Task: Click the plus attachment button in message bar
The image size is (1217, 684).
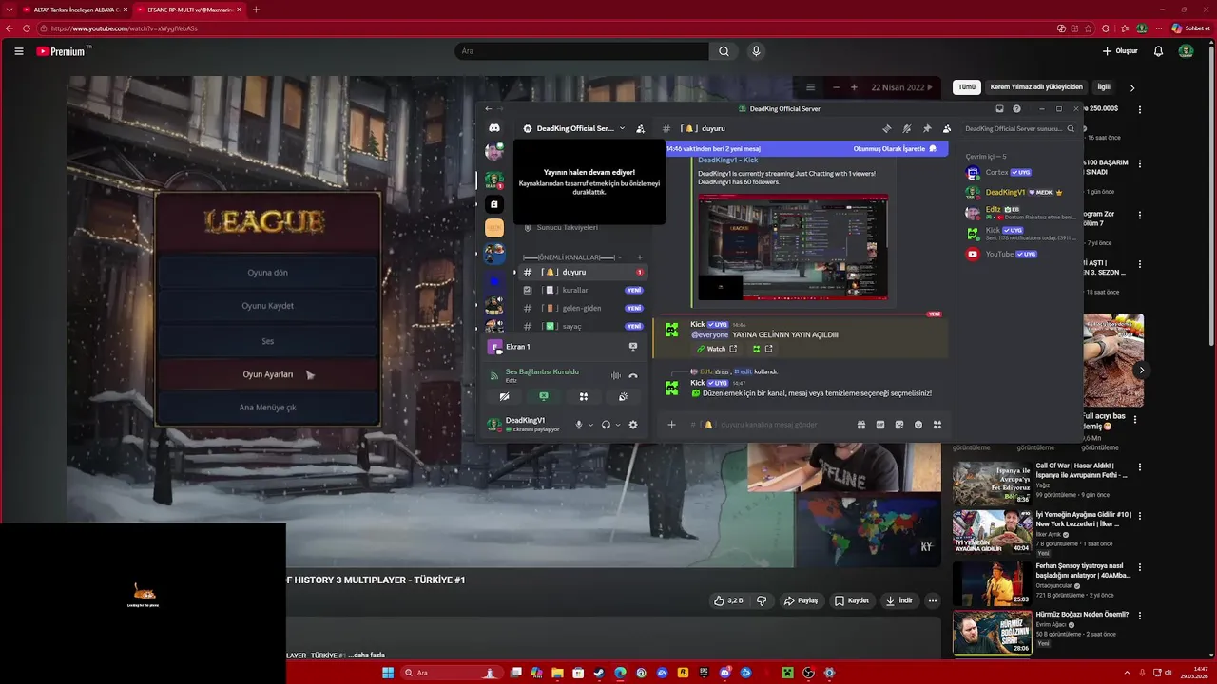Action: (x=671, y=425)
